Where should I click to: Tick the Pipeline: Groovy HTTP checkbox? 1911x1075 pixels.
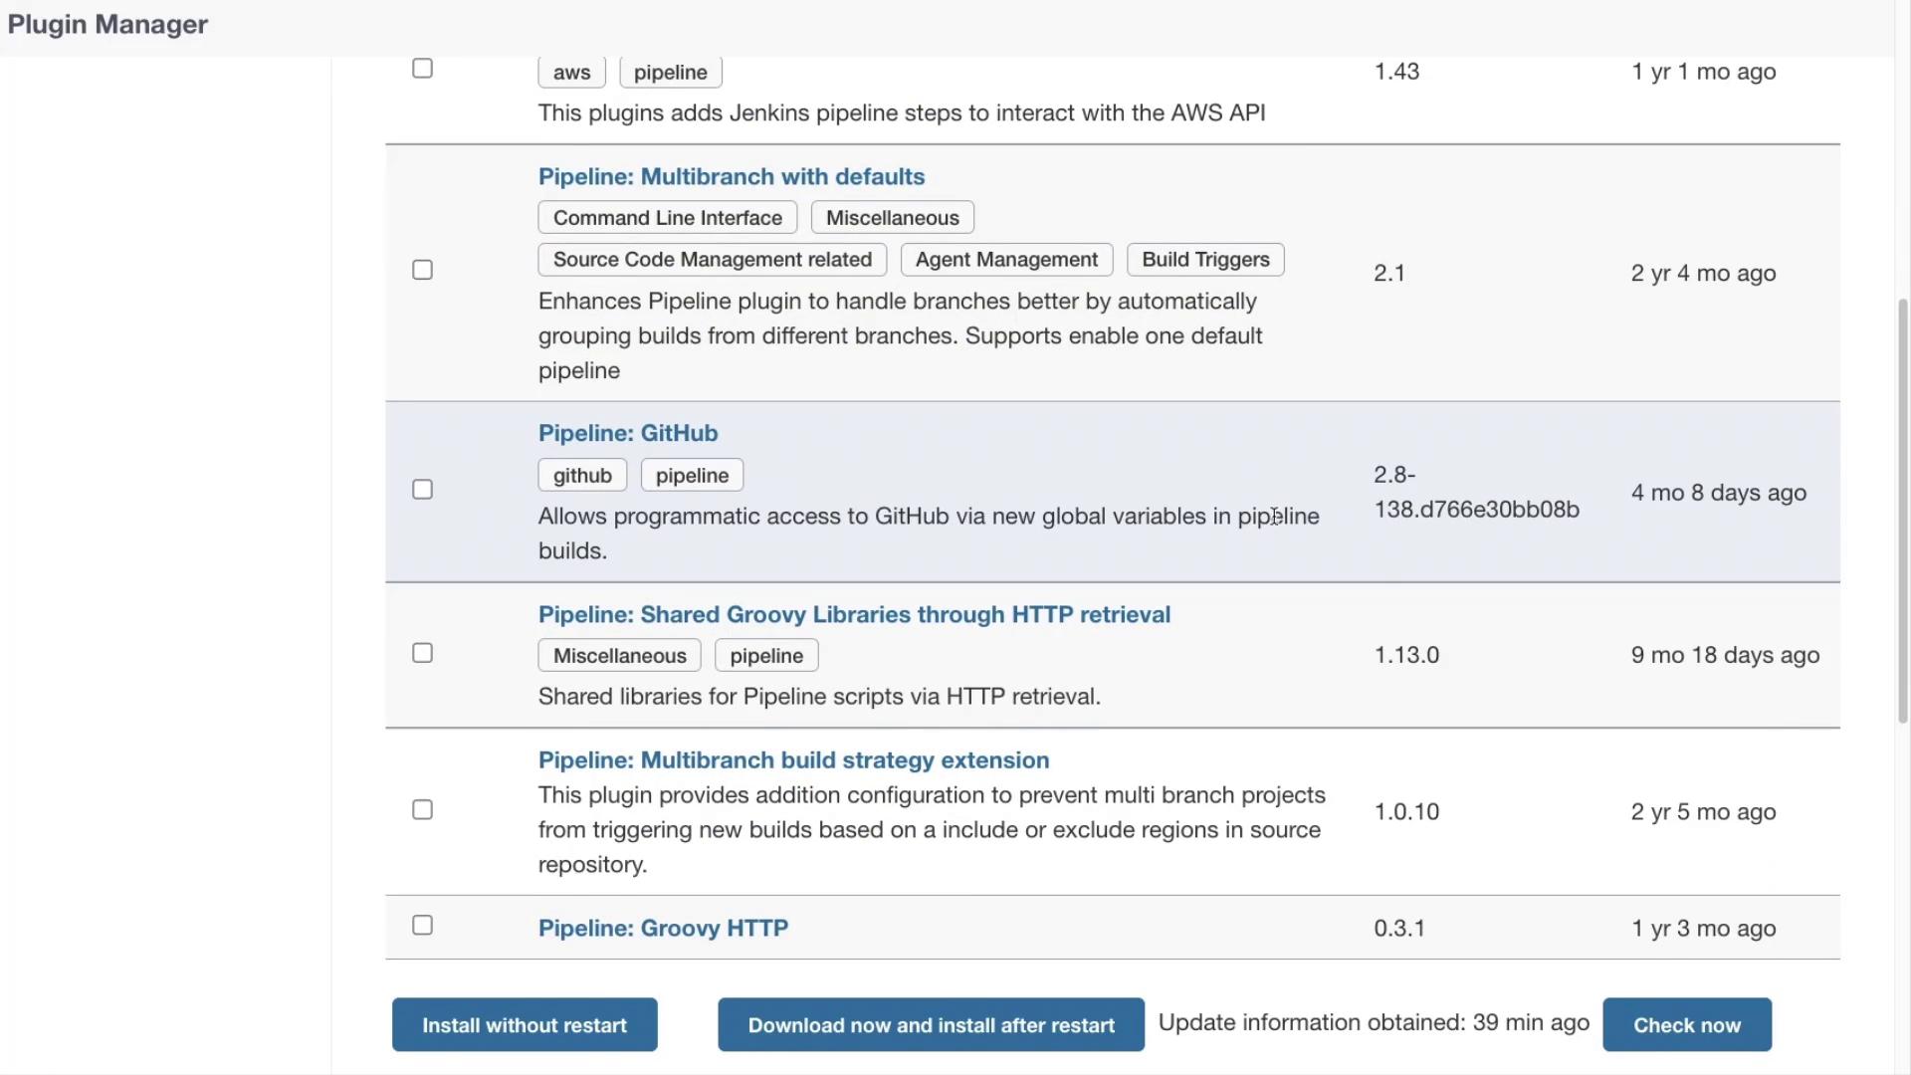pyautogui.click(x=422, y=926)
